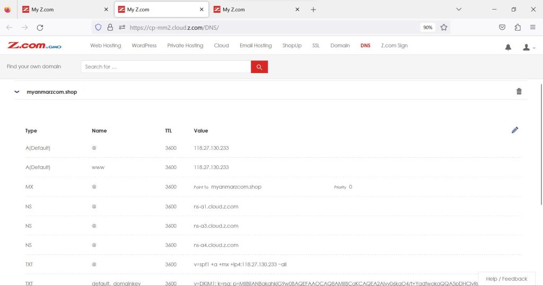Open the Domain menu item

point(340,46)
